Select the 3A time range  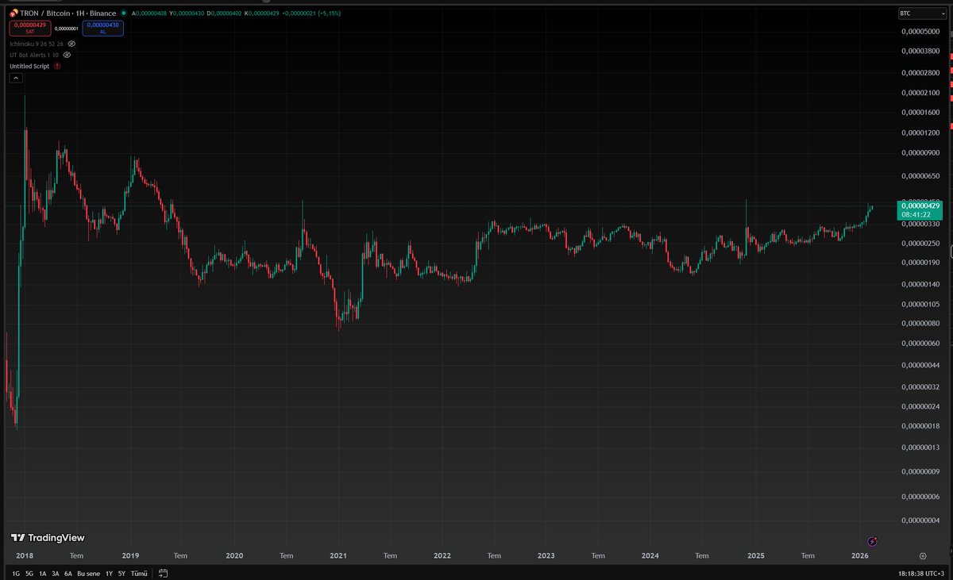56,573
